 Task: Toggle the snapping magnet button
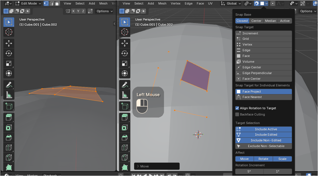[x=256, y=3]
